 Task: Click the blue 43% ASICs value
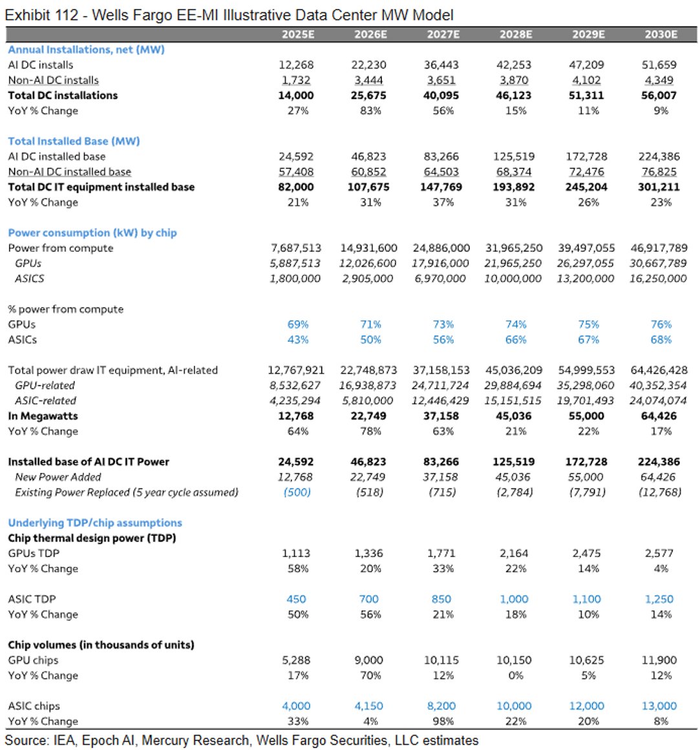298,340
